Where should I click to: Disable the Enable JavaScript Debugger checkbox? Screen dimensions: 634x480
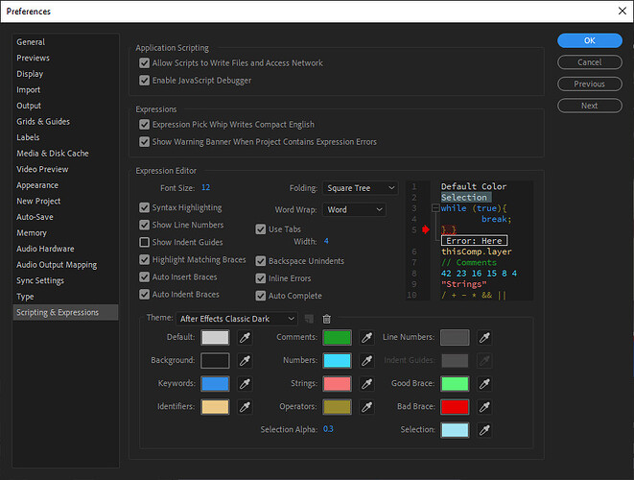(145, 81)
